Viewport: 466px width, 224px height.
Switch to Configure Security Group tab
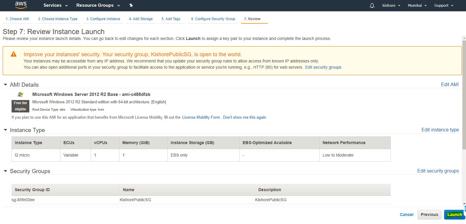pos(213,19)
